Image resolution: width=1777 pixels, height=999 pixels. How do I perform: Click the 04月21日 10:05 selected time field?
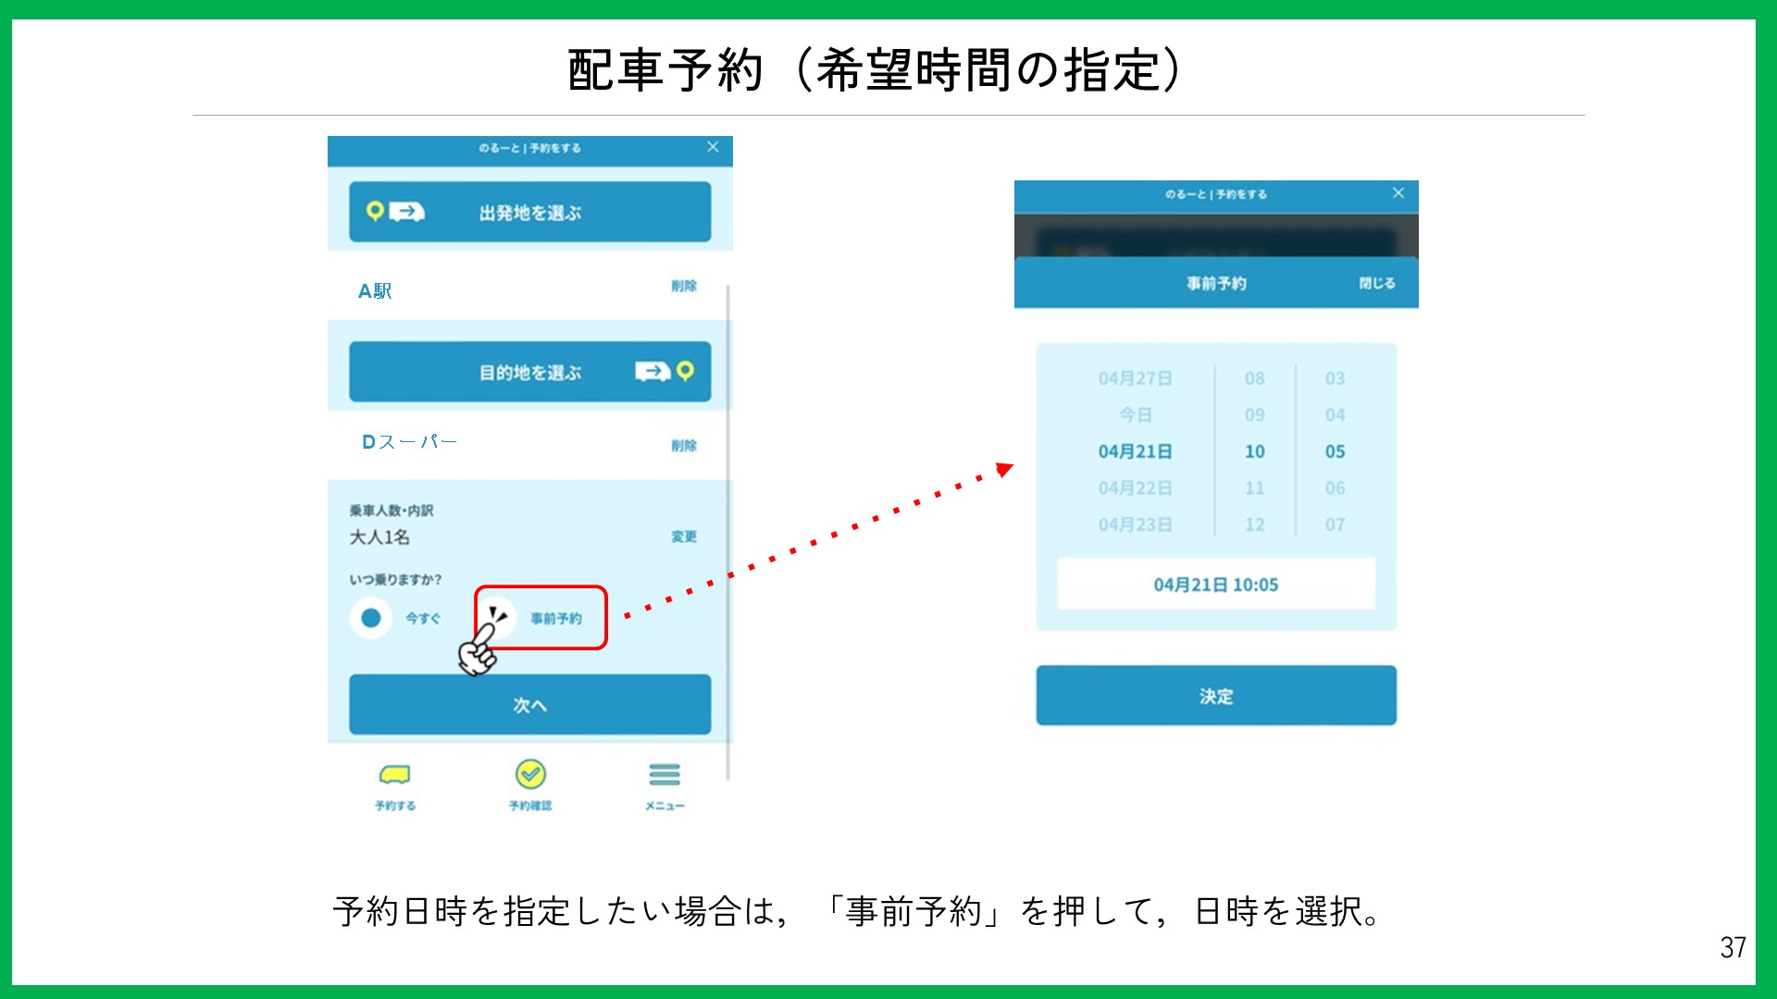[x=1215, y=585]
